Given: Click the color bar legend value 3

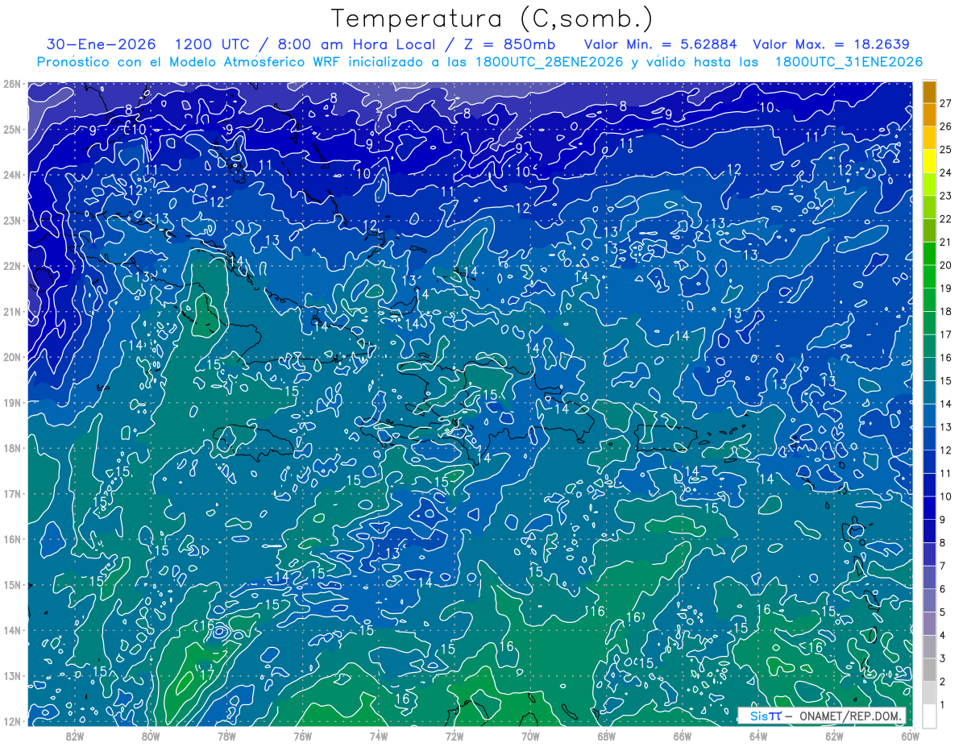Looking at the screenshot, I should pos(944,658).
